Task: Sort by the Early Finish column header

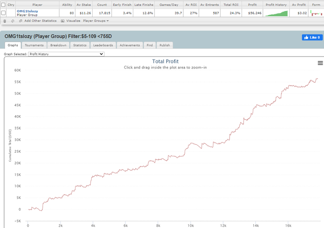Action: coord(122,5)
